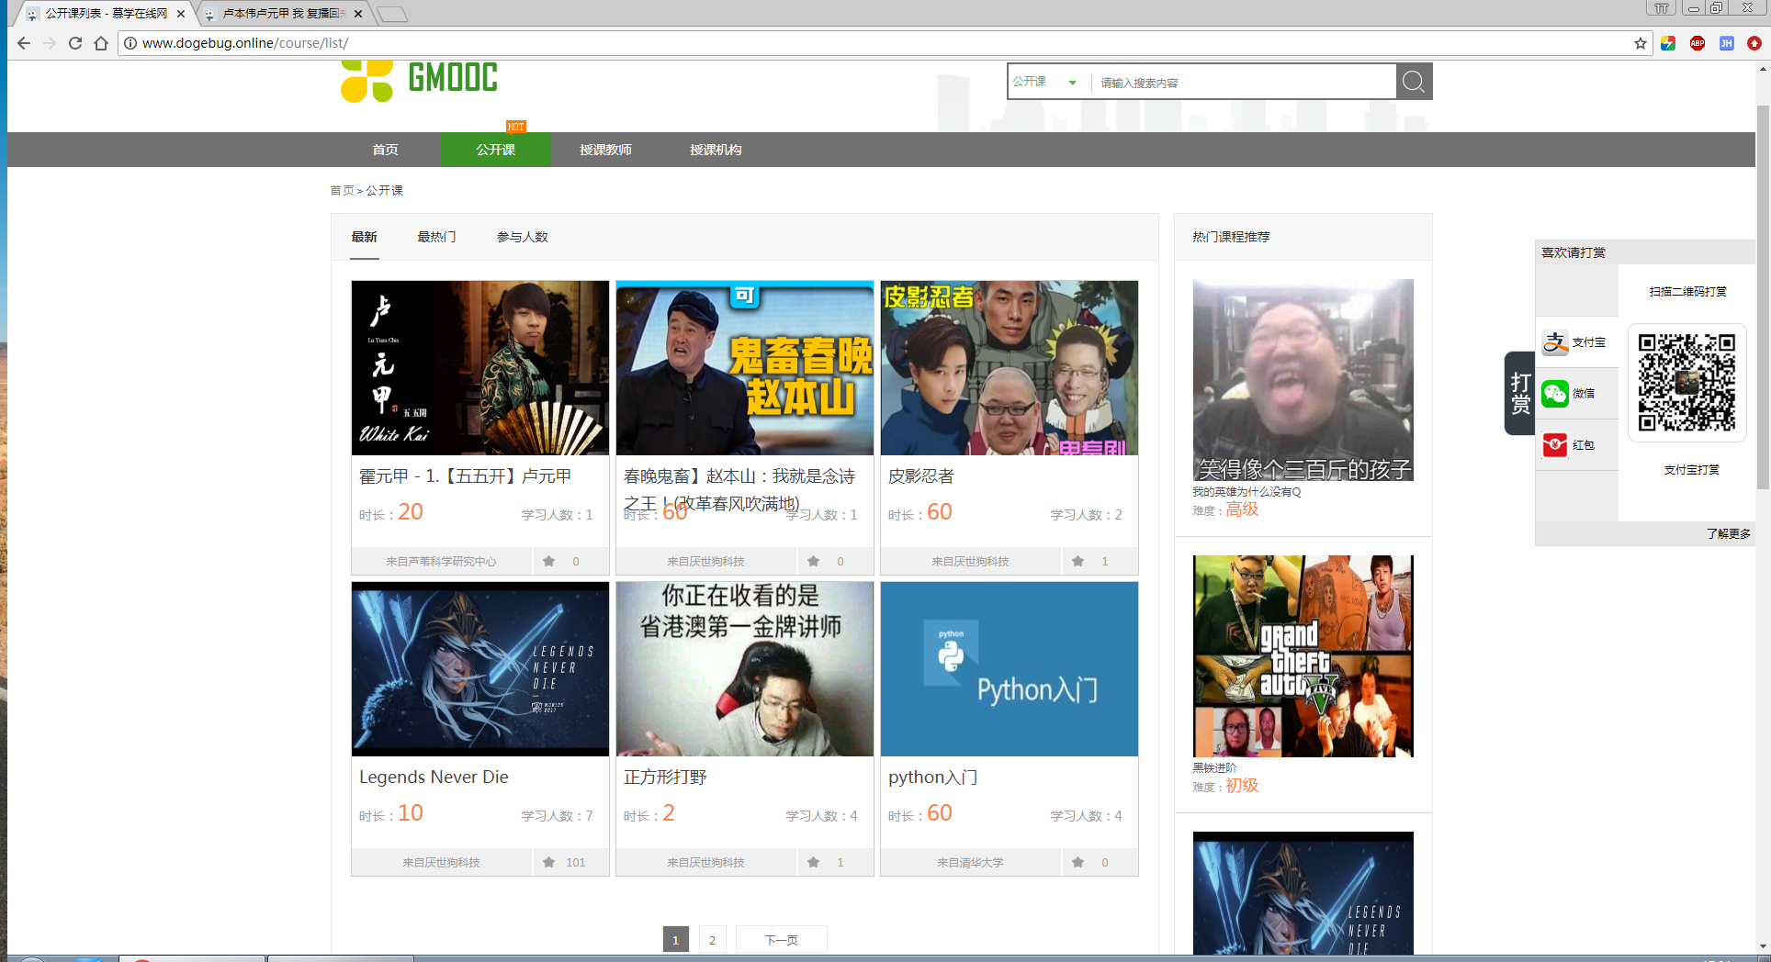Click the red circular extension icon
The width and height of the screenshot is (1771, 962).
tap(1754, 43)
